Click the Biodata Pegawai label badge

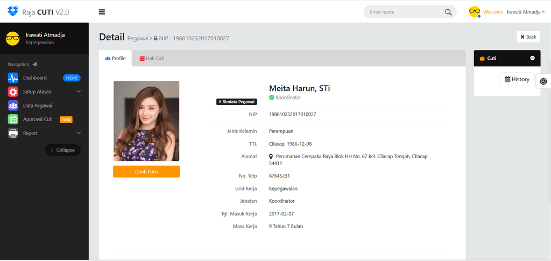(237, 102)
